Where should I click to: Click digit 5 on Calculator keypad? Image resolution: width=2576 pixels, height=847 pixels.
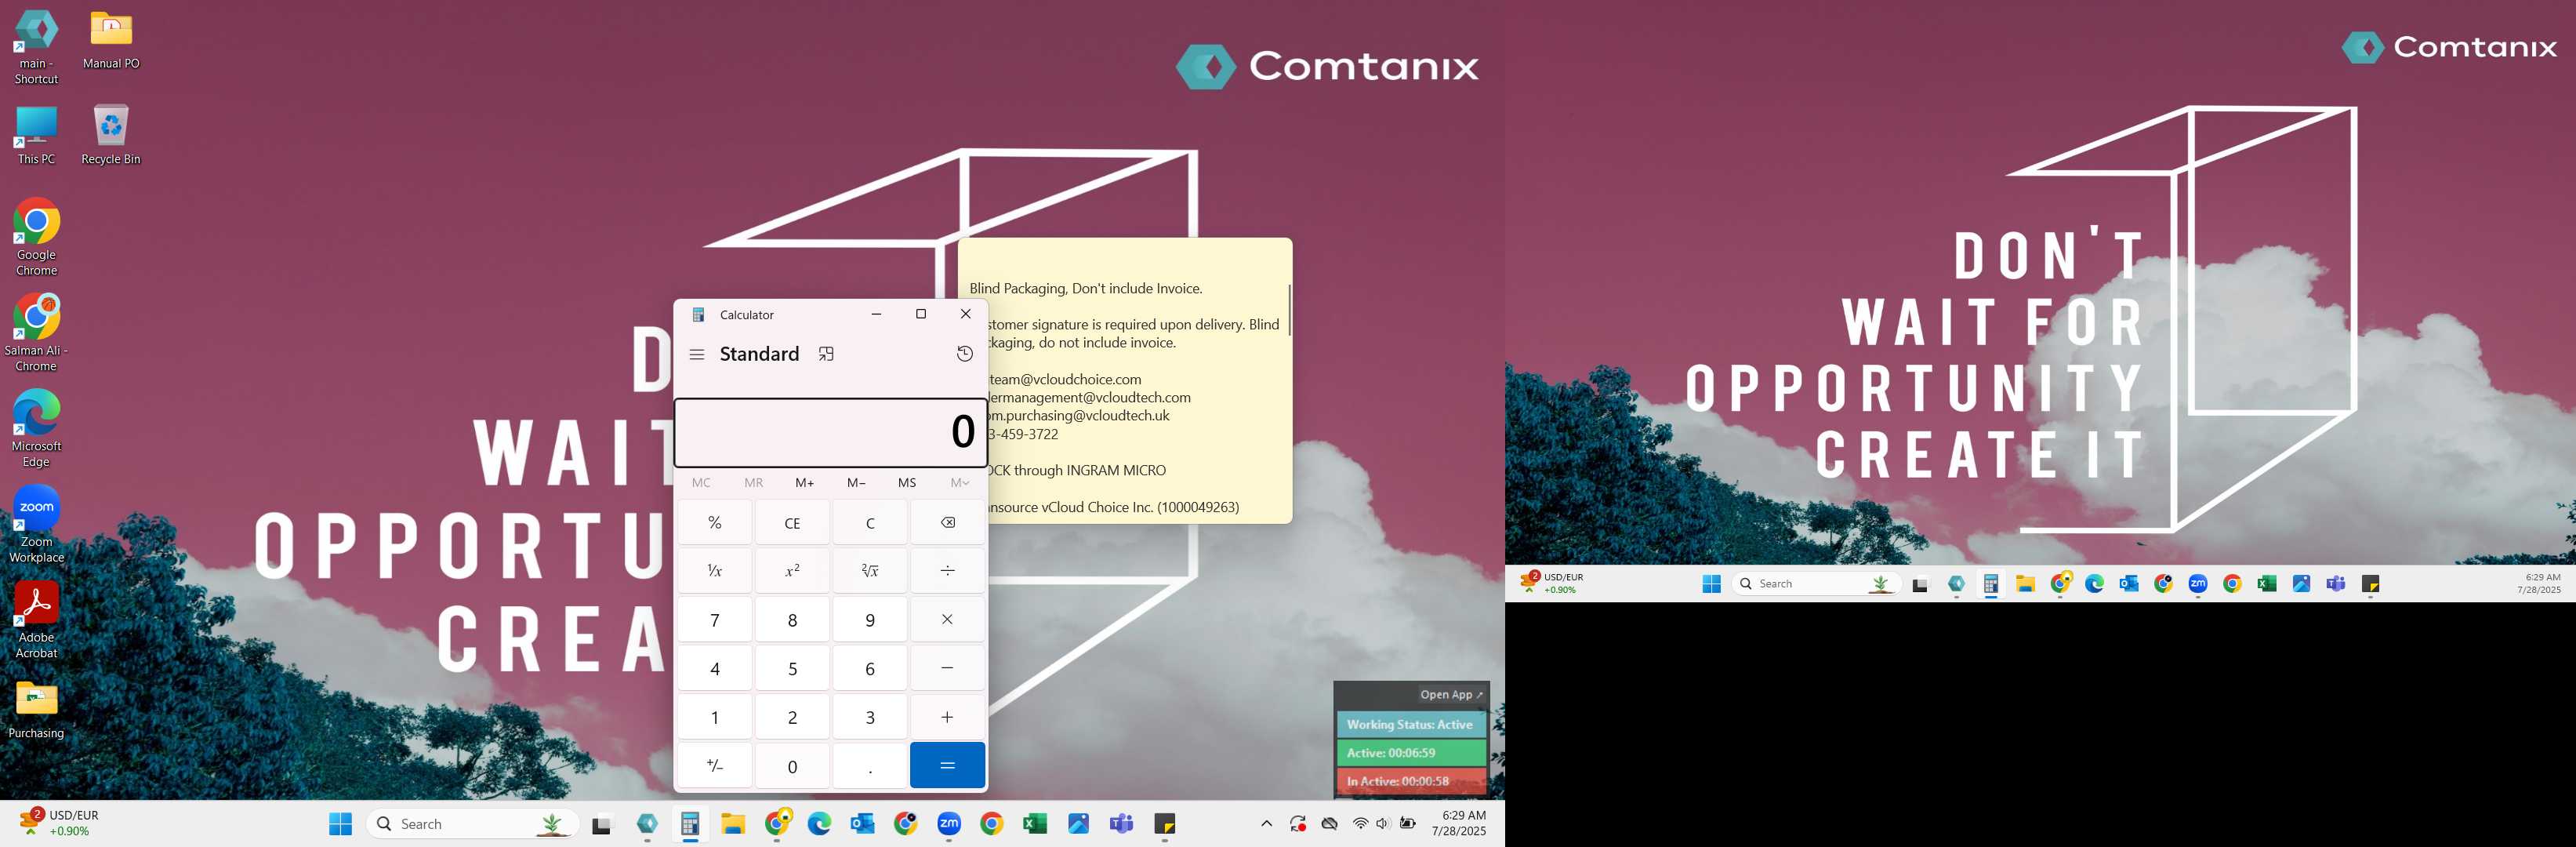tap(792, 668)
